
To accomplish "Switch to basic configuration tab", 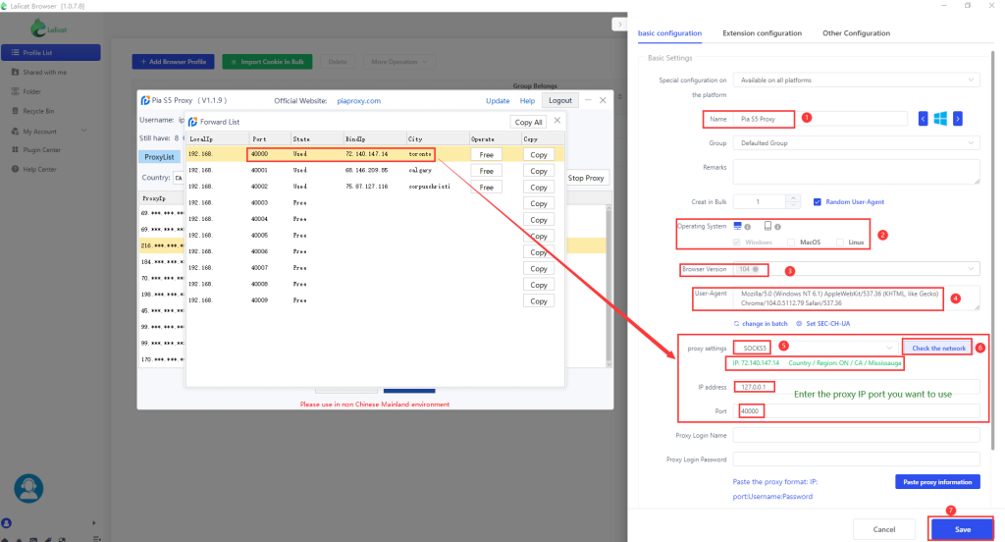I will 669,33.
